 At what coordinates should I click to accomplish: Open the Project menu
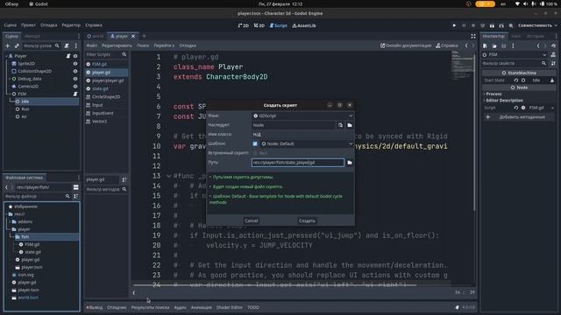click(x=28, y=25)
